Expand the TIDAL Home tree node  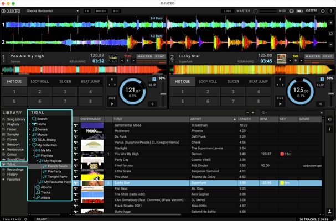30,124
